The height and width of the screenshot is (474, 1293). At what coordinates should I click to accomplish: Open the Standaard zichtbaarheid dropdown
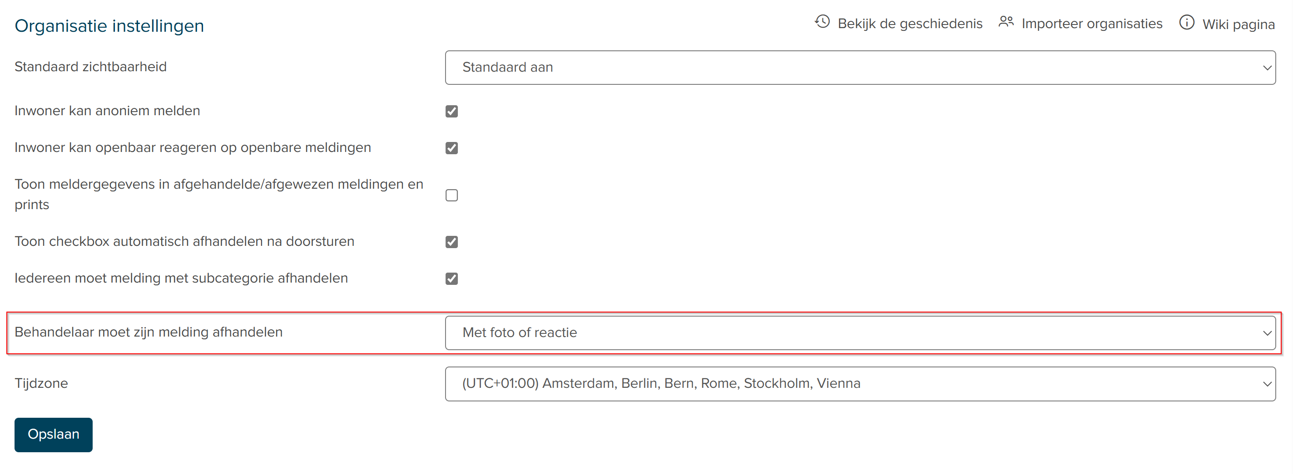coord(859,68)
